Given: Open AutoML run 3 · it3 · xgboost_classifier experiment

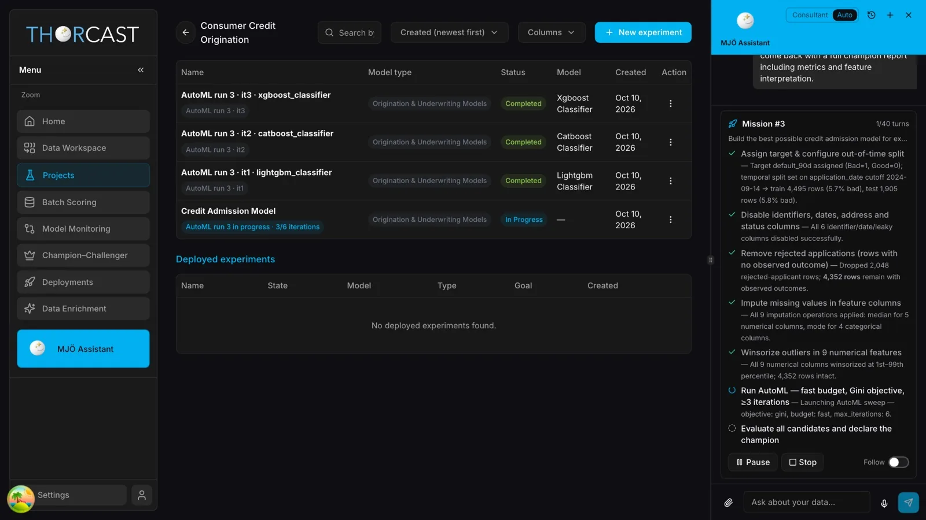Looking at the screenshot, I should (256, 95).
